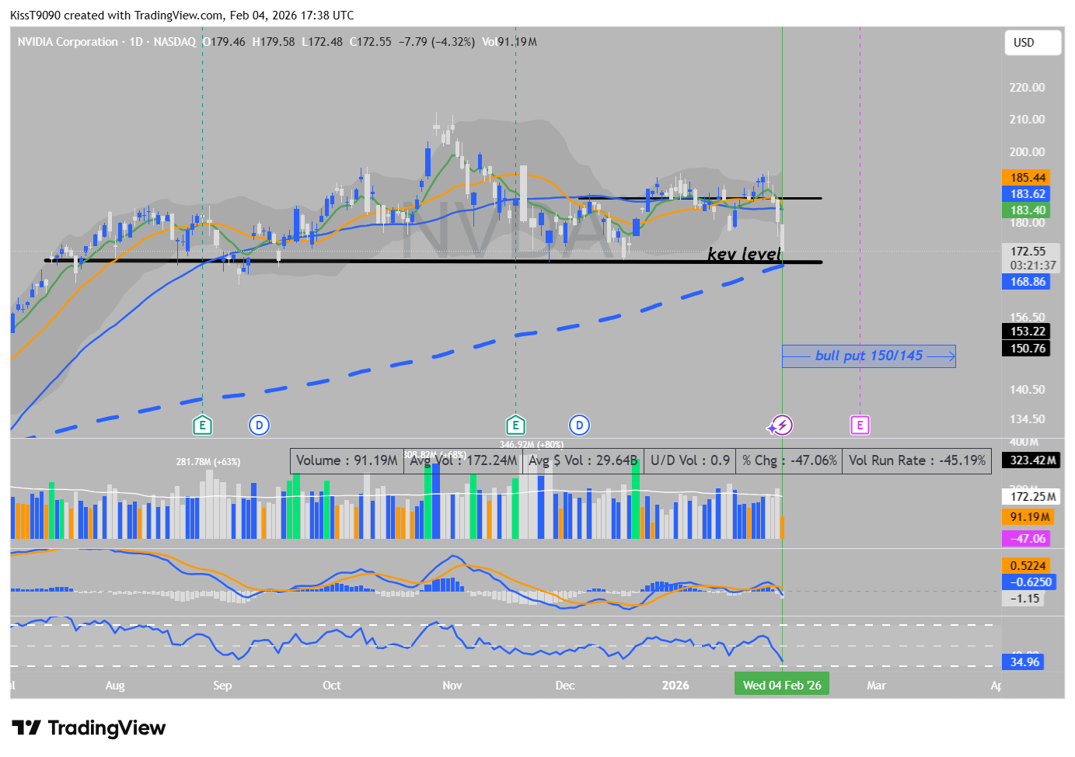Image resolution: width=1075 pixels, height=757 pixels.
Task: Click the 346.92M (+80%) volume annotation
Action: point(531,445)
